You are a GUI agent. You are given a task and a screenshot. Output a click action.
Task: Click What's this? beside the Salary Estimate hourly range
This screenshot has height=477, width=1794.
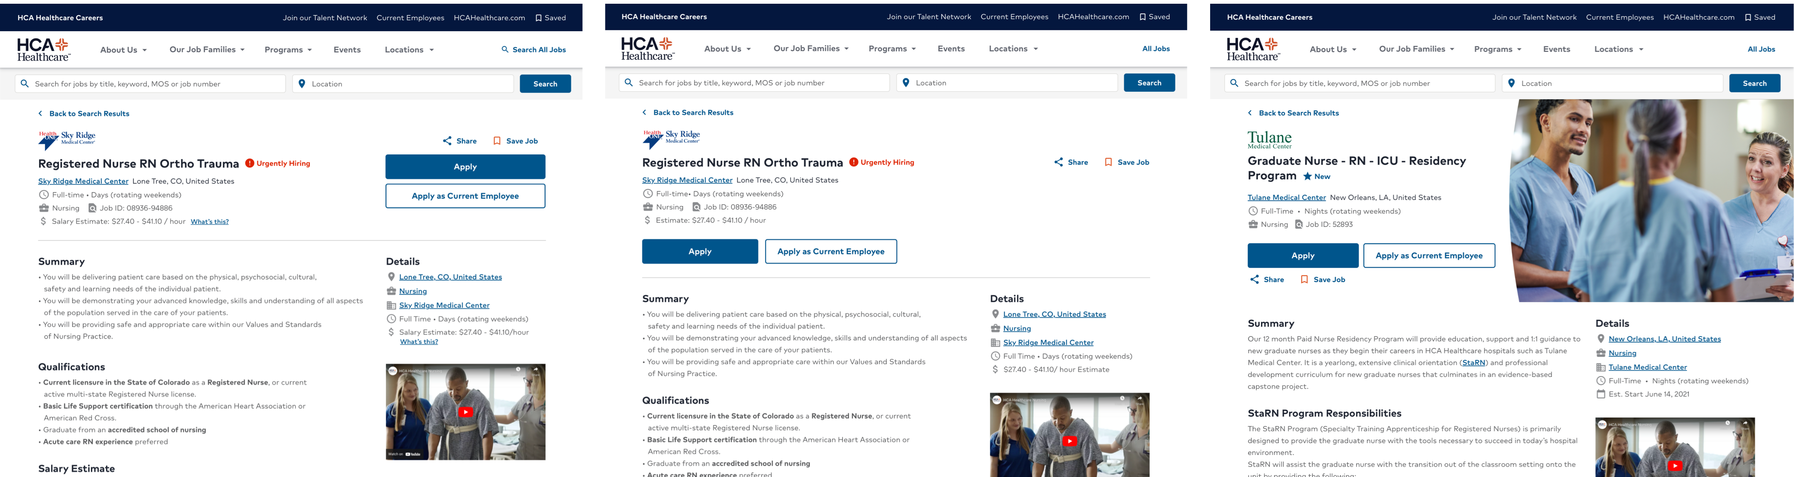click(x=210, y=222)
